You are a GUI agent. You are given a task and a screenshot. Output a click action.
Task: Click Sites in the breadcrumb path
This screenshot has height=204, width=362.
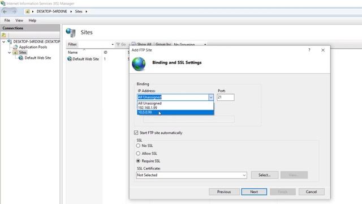coord(79,11)
